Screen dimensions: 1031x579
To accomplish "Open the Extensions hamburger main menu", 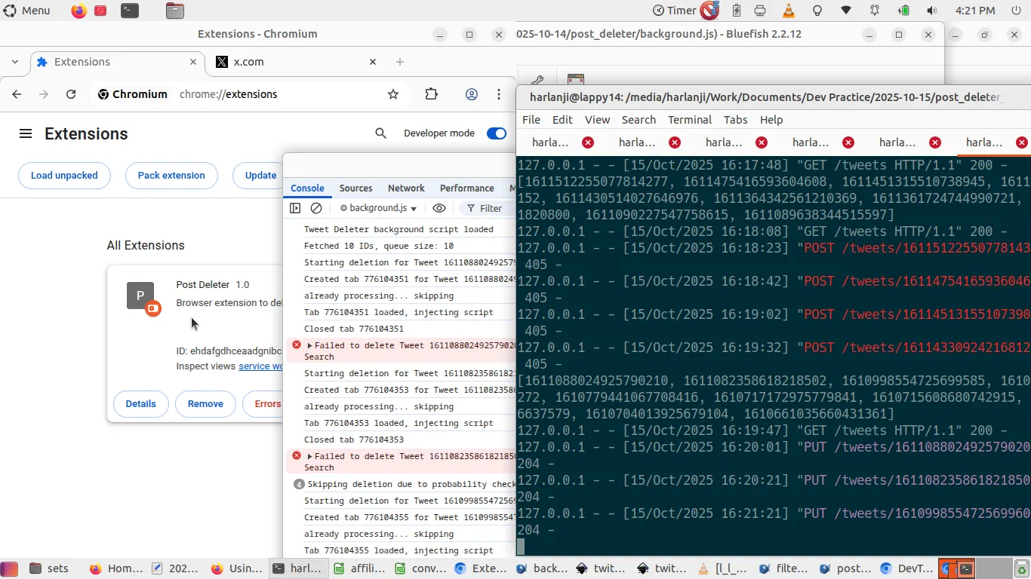I will point(26,133).
